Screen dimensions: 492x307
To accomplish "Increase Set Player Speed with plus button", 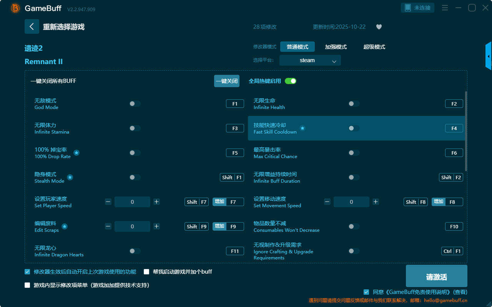I will coord(156,202).
